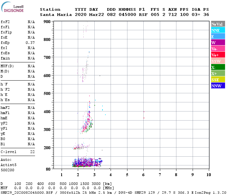Click the M(D) parameter label

(5, 71)
